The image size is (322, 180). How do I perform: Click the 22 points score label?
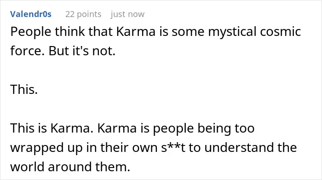(83, 14)
